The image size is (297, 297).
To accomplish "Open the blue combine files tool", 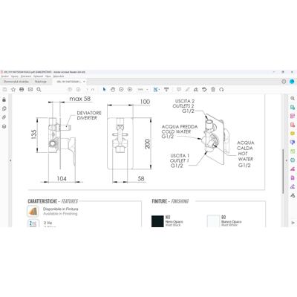I will pyautogui.click(x=293, y=143).
